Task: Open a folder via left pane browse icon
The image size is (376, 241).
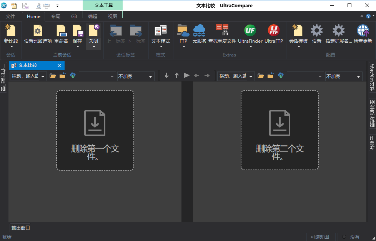Action: click(x=53, y=76)
